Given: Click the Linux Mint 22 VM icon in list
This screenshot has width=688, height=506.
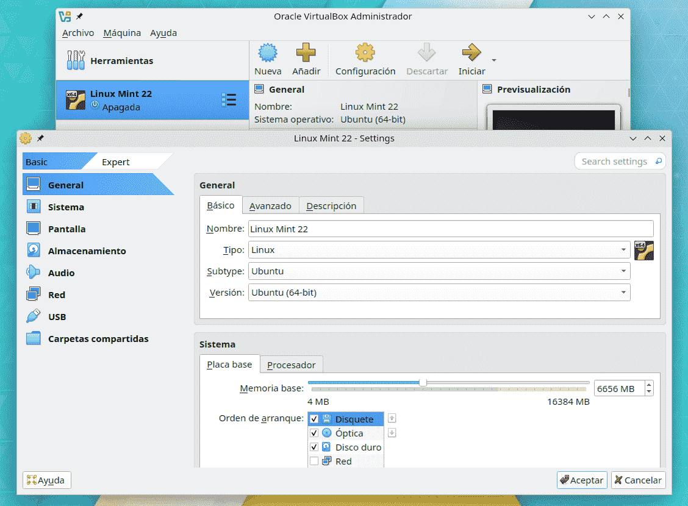Looking at the screenshot, I should click(76, 100).
